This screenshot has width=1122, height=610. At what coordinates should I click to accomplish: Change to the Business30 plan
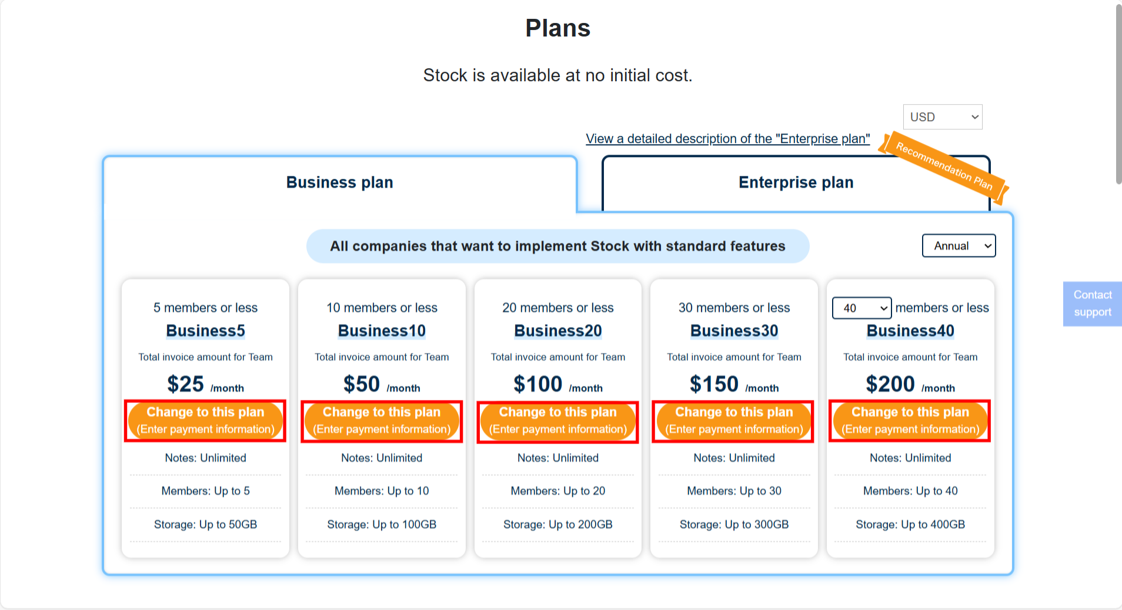733,420
